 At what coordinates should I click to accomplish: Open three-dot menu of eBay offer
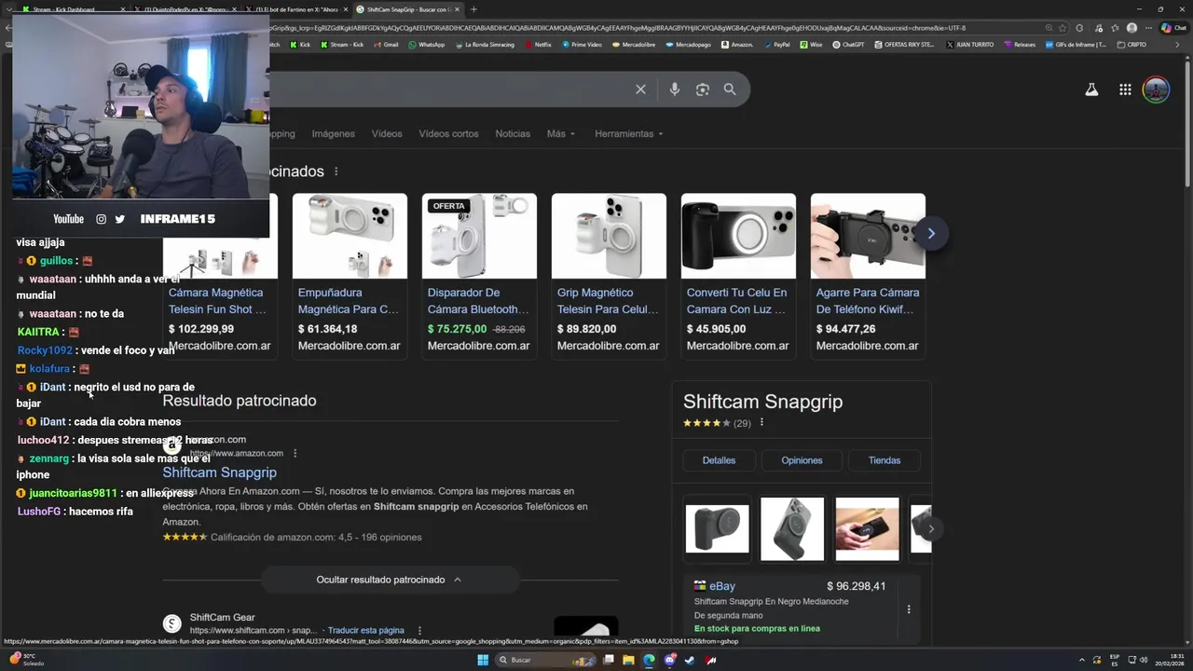click(x=909, y=609)
